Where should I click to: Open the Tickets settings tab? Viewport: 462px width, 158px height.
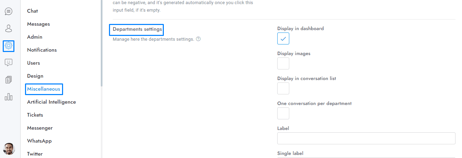tap(35, 115)
